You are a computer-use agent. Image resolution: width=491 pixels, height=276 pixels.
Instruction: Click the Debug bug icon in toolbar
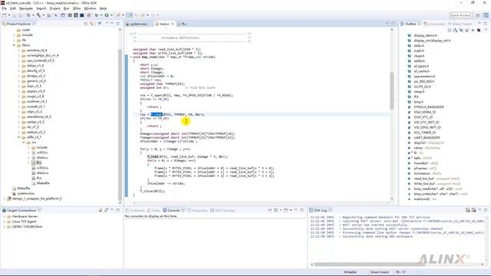pyautogui.click(x=97, y=15)
